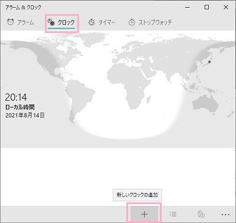Open the ストップウォッチ tab
This screenshot has width=236, height=223.
150,22
